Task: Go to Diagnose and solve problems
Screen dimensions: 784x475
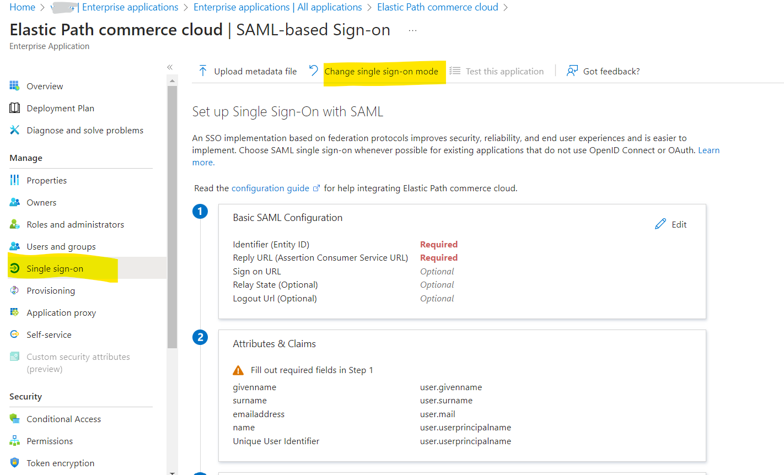Action: 85,130
